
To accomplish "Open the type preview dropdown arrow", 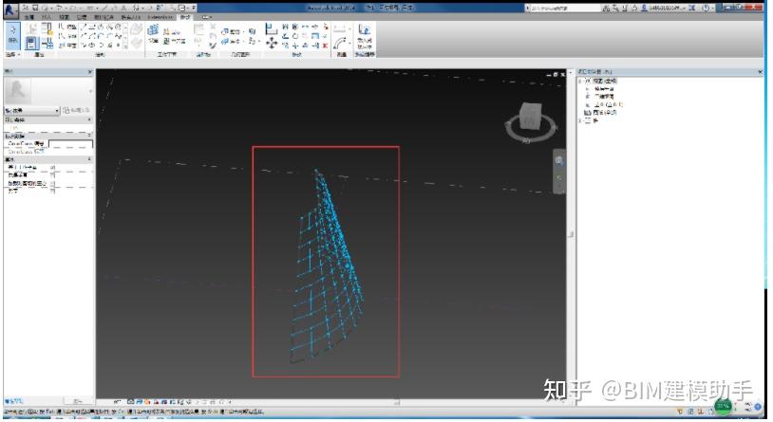I will tap(89, 92).
